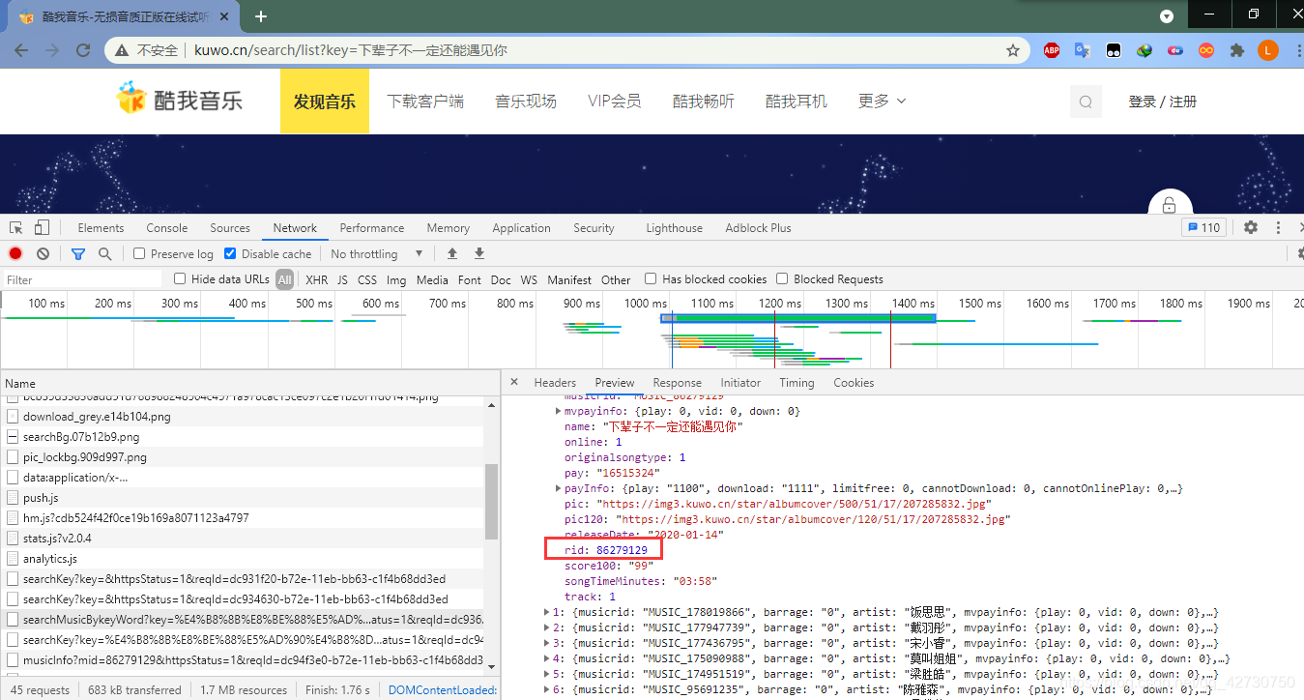Expand the payInfo object
Screen dimensions: 1304x700
pos(558,488)
